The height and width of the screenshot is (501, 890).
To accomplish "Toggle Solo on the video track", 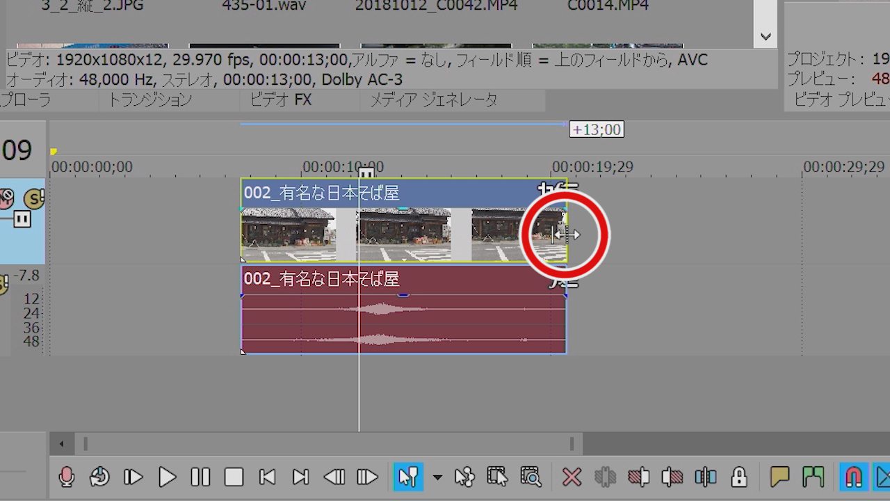I will 35,200.
